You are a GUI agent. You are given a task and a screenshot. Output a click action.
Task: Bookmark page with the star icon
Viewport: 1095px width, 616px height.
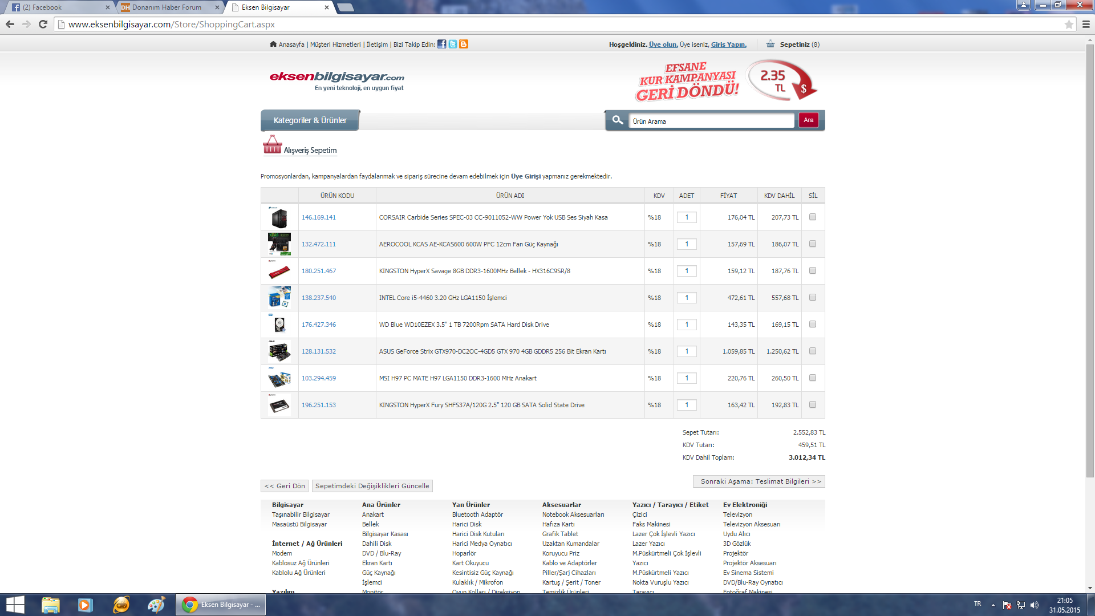pos(1069,24)
